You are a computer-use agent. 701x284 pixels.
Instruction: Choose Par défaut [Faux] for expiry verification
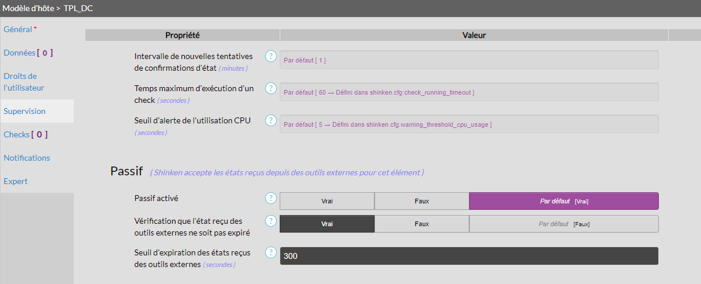(563, 224)
